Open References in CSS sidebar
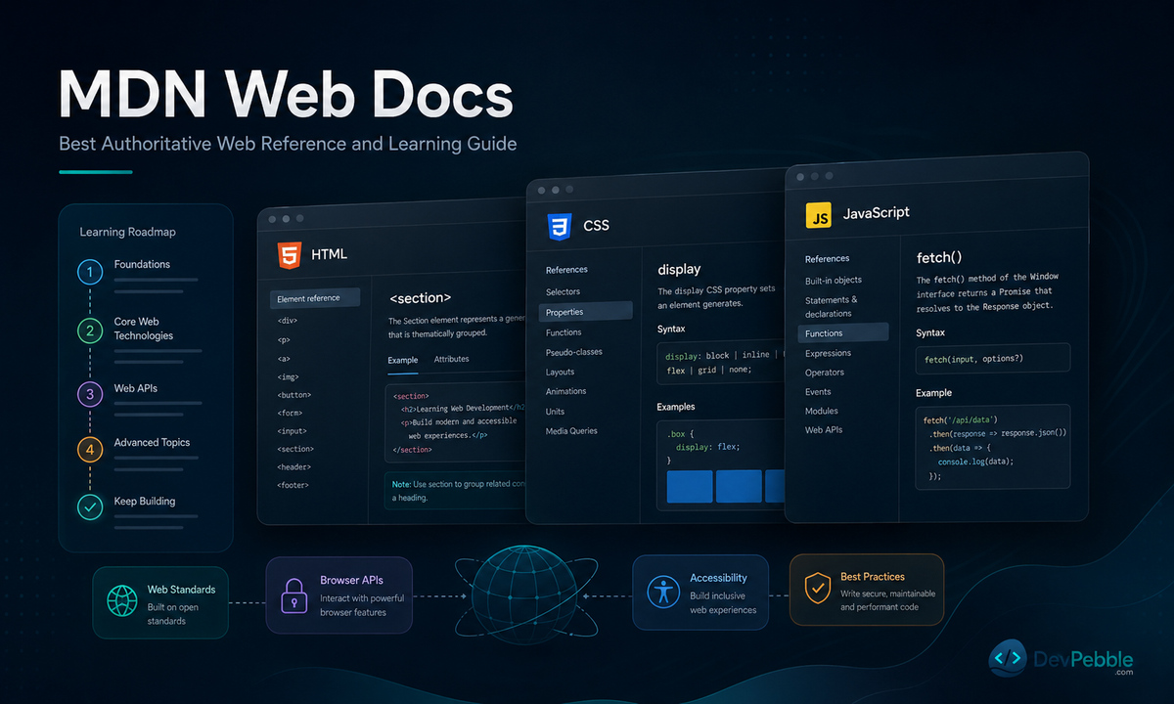 click(x=566, y=270)
